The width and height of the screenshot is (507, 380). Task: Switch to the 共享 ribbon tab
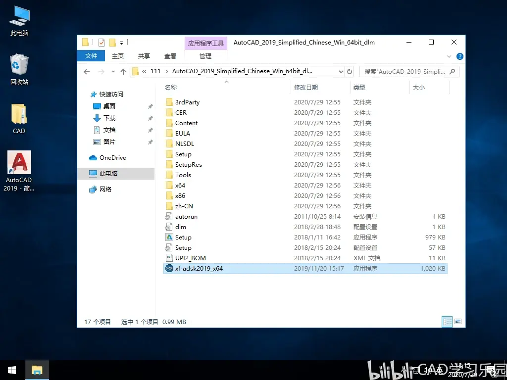coord(144,56)
